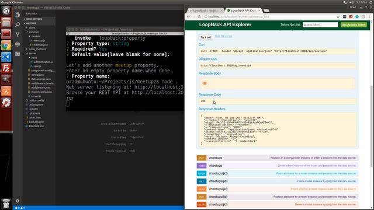This screenshot has width=374, height=210.
Task: Click errors and warnings in VS Code status bar
Action: tap(20, 208)
